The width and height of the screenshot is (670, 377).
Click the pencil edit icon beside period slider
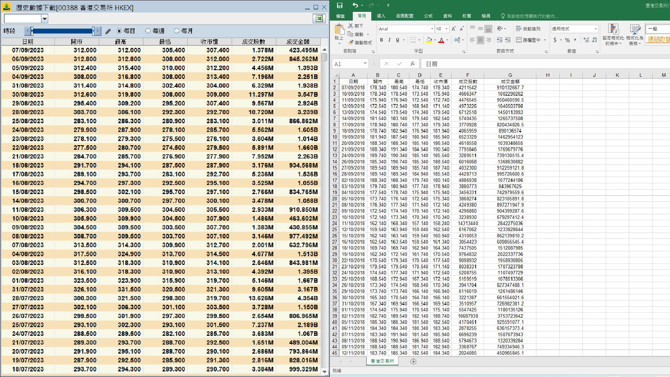tap(108, 31)
